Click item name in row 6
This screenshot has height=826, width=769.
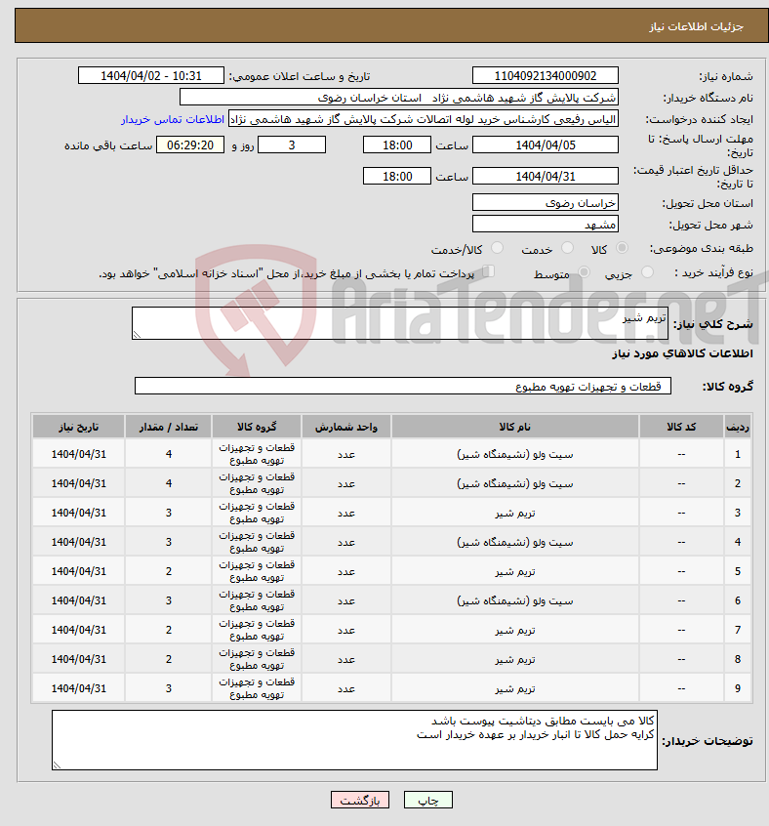[x=514, y=600]
